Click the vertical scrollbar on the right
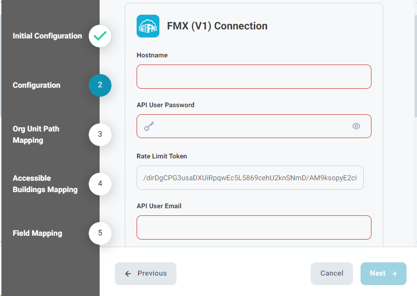 (416, 66)
